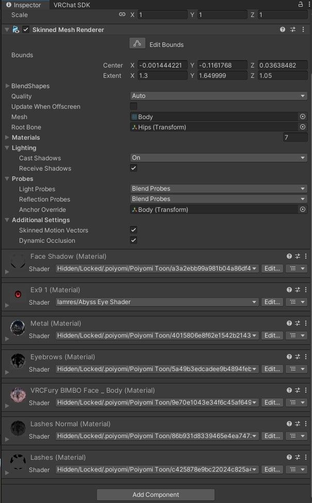The image size is (312, 503).
Task: Click Edit button for Face Shadow shader
Action: (x=272, y=269)
